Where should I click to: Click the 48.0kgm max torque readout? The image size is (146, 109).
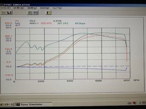(x=80, y=23)
